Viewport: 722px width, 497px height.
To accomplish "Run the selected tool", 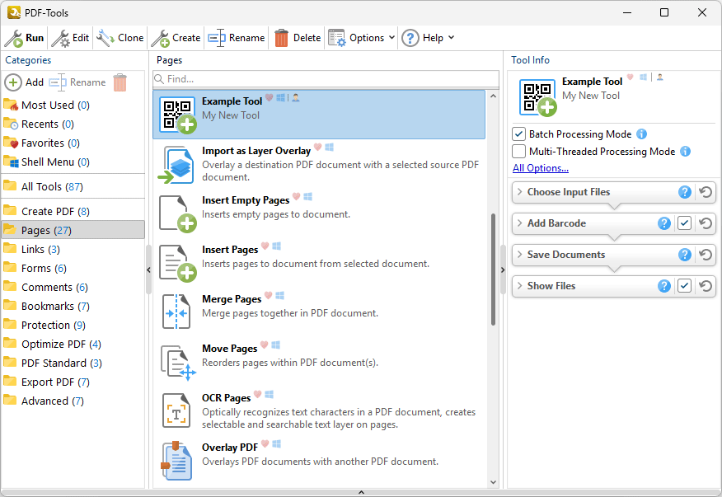I will (x=25, y=38).
